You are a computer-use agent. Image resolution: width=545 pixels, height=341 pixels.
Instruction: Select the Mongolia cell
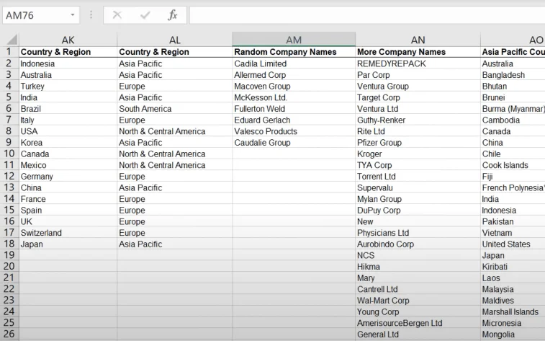coord(513,335)
